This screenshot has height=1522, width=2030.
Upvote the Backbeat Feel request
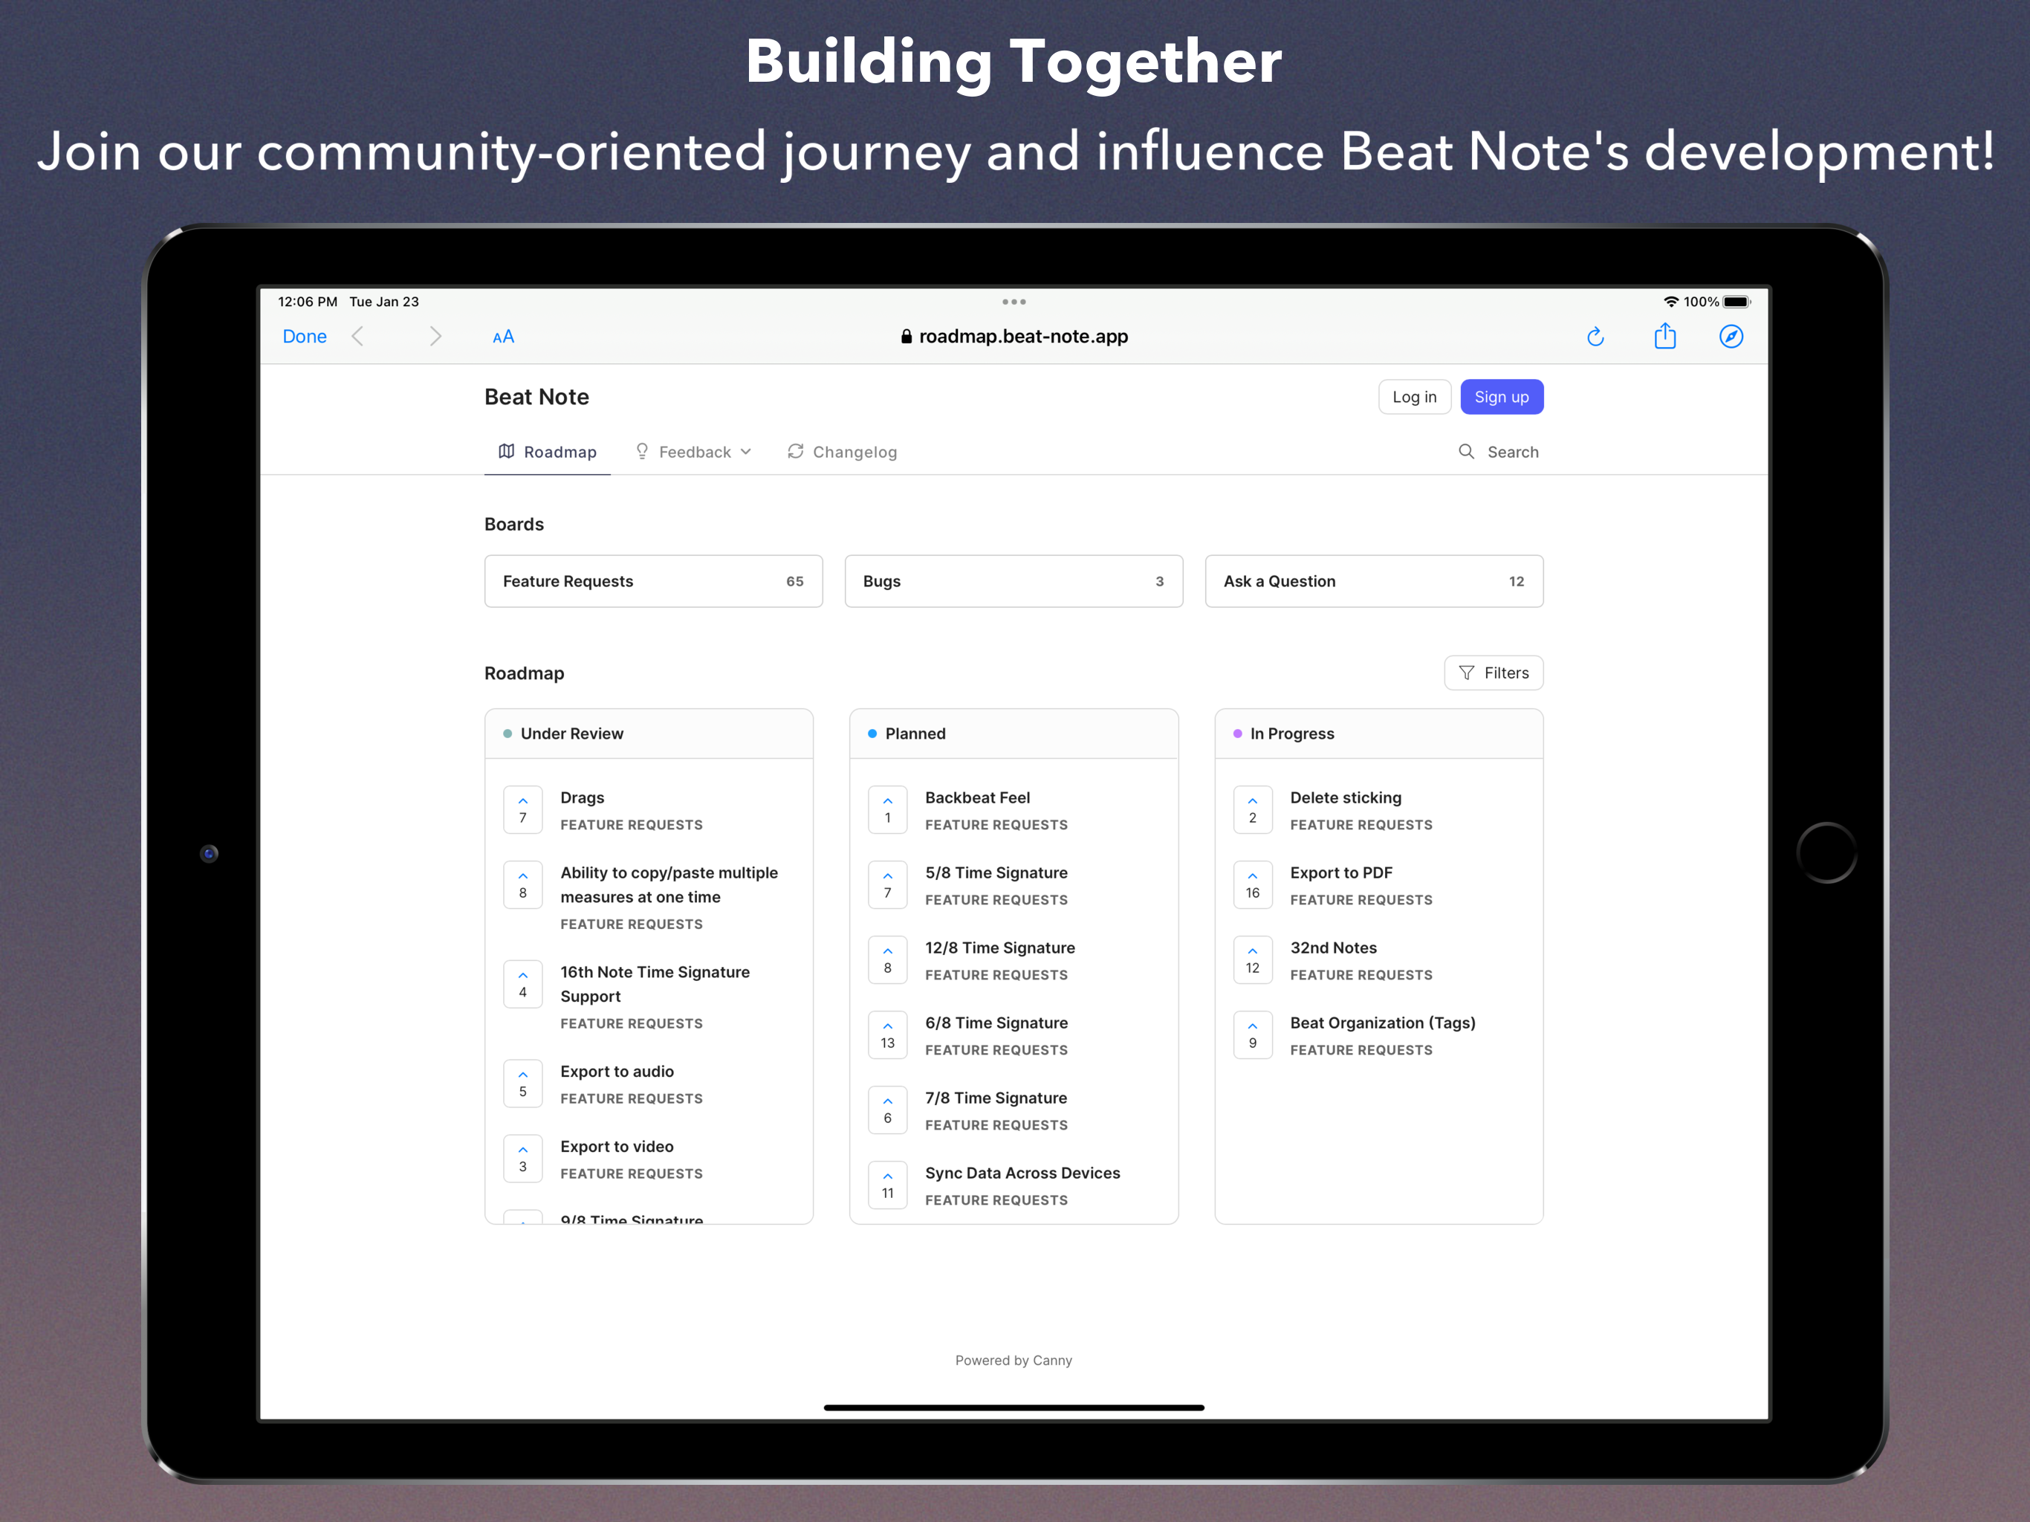[887, 809]
